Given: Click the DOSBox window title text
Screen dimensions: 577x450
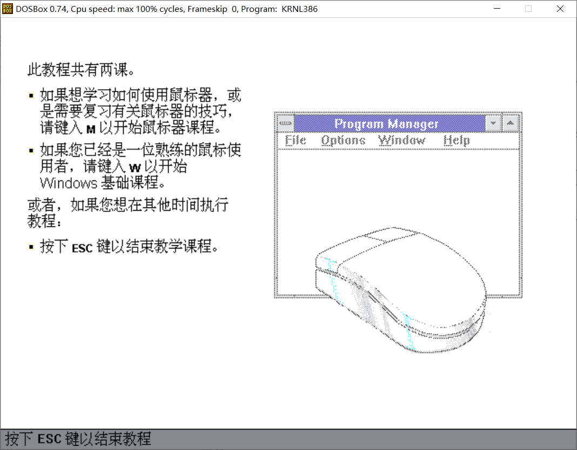Looking at the screenshot, I should [x=166, y=9].
